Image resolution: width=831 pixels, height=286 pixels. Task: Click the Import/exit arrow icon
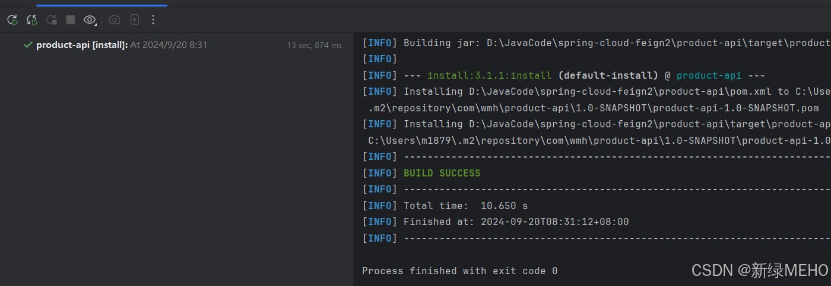[x=134, y=20]
